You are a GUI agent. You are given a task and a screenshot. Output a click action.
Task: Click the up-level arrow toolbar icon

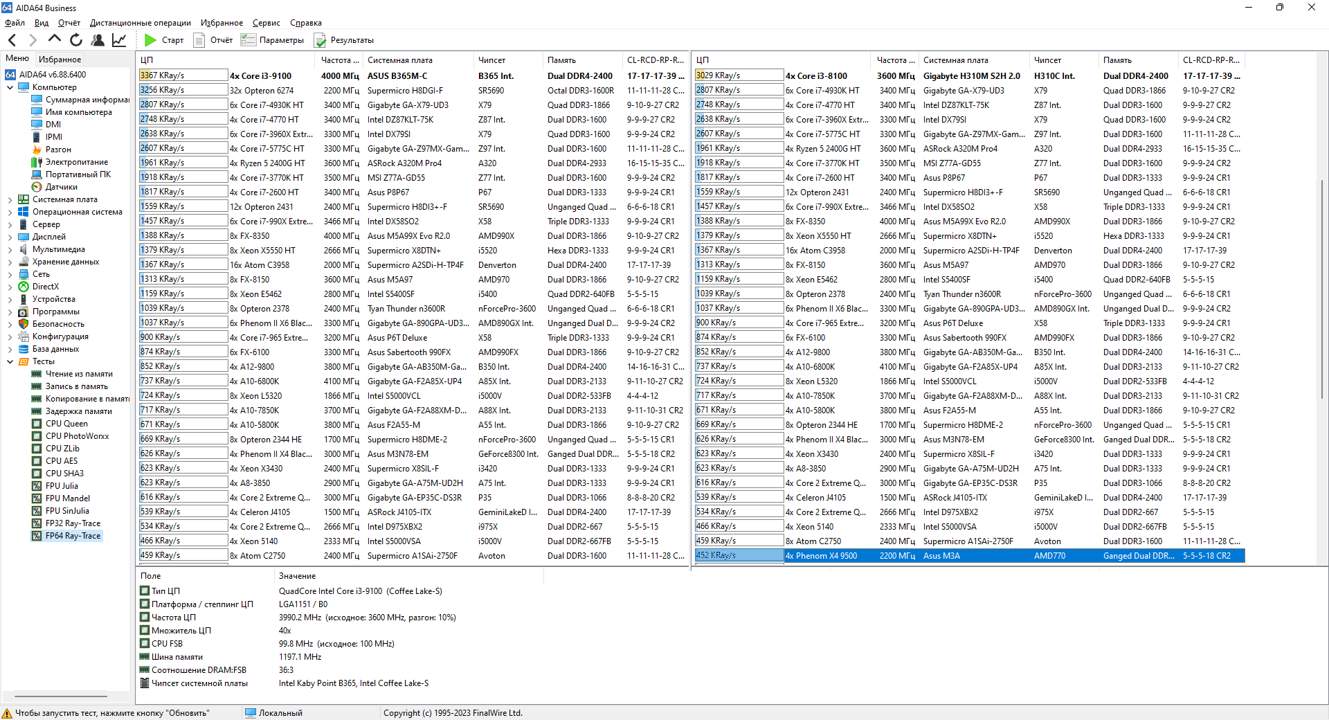pyautogui.click(x=55, y=39)
